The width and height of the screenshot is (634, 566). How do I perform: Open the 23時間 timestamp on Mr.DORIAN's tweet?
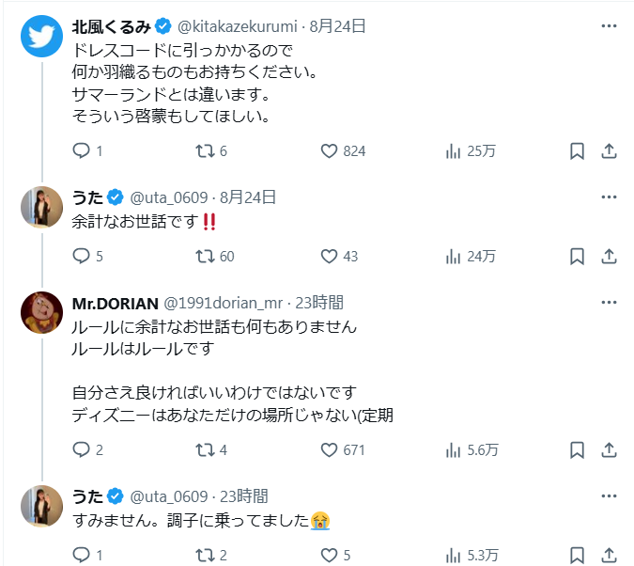tap(320, 302)
